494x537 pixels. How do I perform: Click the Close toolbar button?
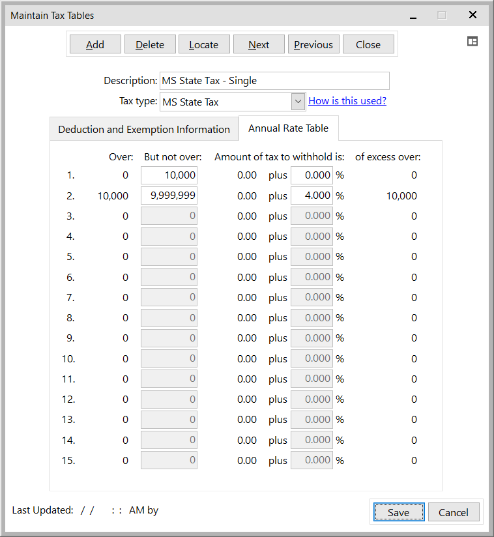[368, 44]
